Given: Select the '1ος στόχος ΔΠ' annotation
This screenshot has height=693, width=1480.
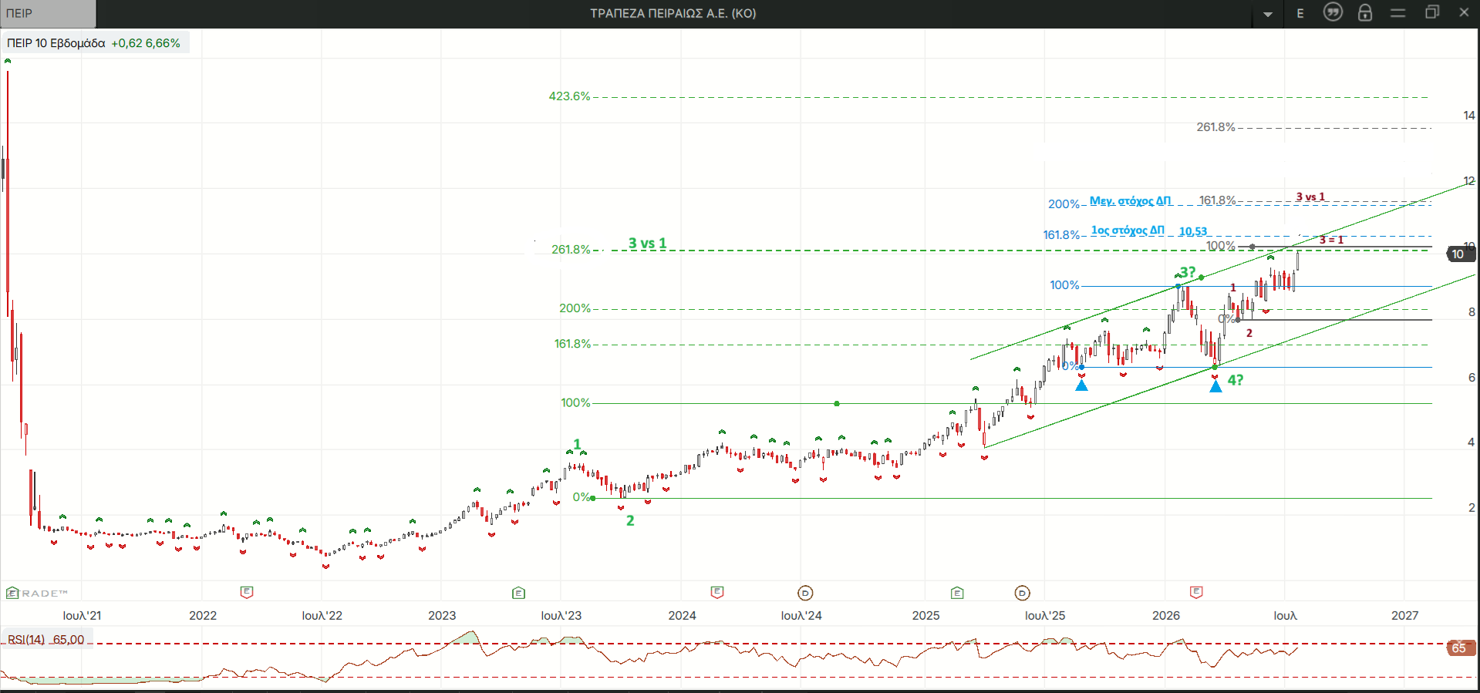Looking at the screenshot, I should click(1128, 230).
